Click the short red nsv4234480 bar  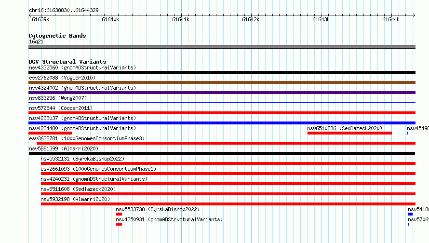[50, 133]
